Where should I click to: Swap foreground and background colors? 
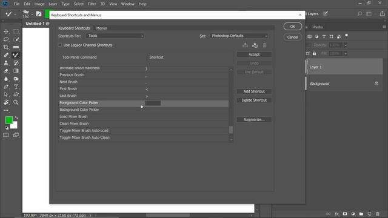point(16,118)
